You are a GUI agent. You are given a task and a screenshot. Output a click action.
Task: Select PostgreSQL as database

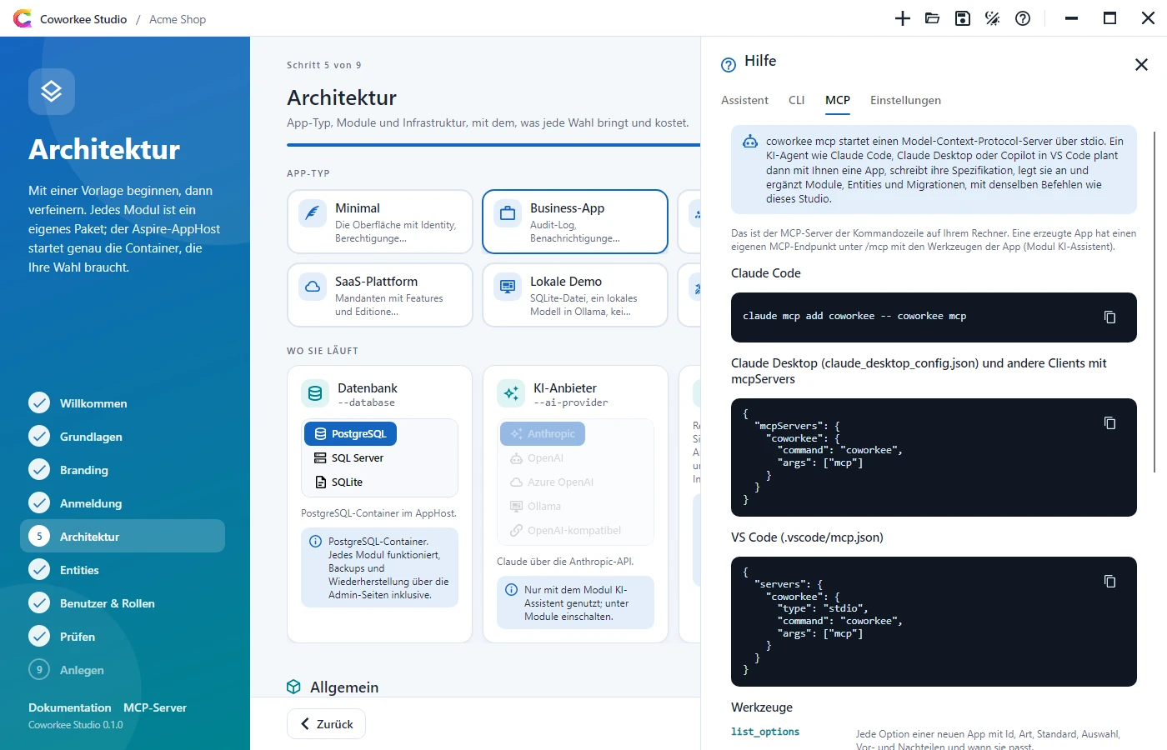[x=351, y=433]
